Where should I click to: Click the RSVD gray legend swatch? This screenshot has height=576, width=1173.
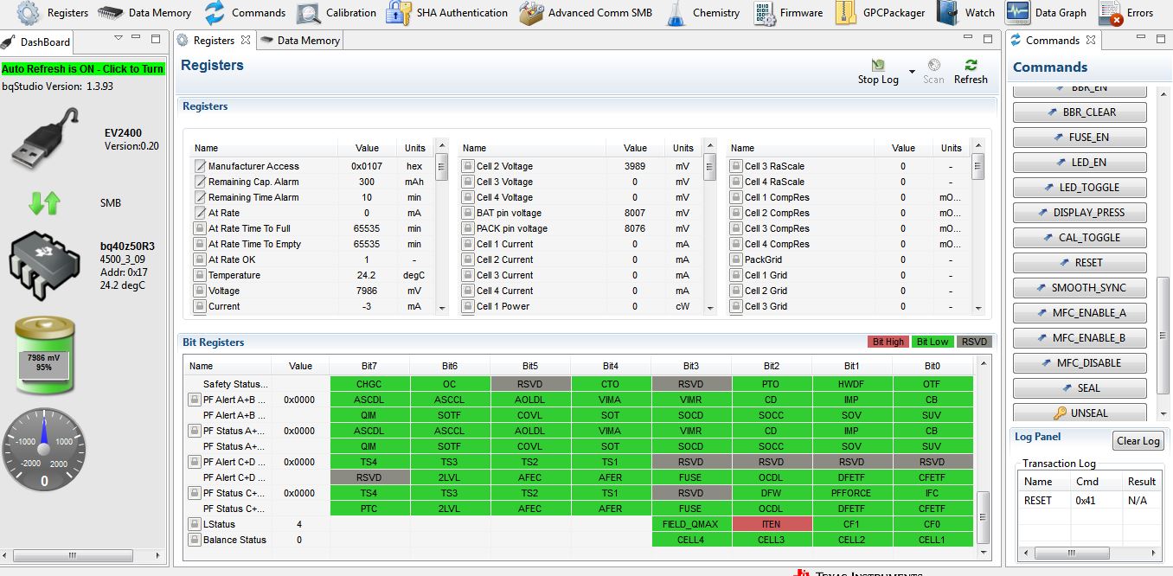click(x=974, y=342)
